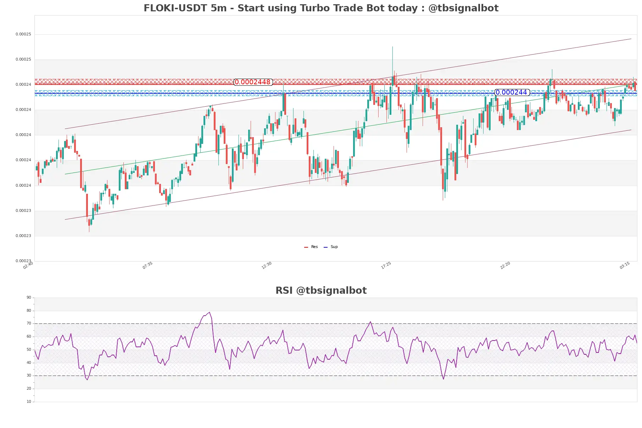Click the RSI axis value 60
642x428 pixels.
pyautogui.click(x=29, y=336)
